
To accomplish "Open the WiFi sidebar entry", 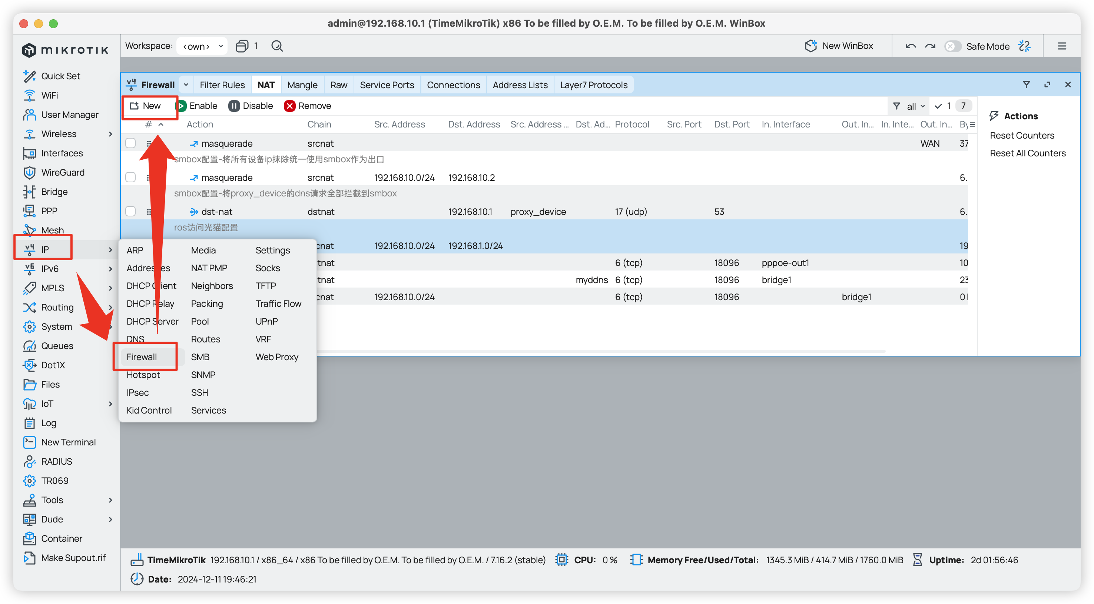I will point(41,95).
